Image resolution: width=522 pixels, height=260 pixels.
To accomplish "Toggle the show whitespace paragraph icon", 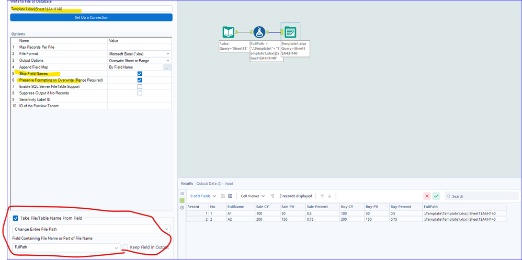I will point(273,196).
